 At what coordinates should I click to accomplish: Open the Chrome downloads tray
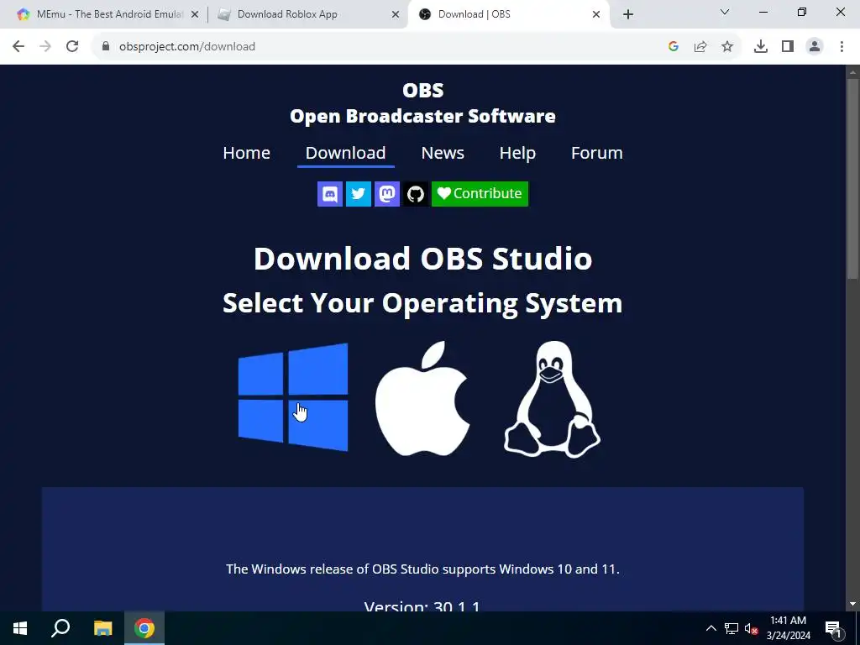[x=761, y=47]
